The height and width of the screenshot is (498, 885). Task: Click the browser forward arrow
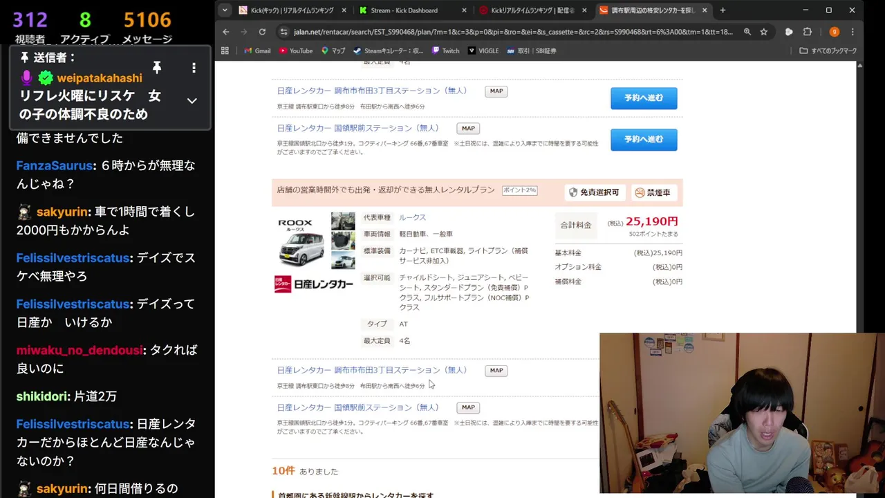click(243, 32)
